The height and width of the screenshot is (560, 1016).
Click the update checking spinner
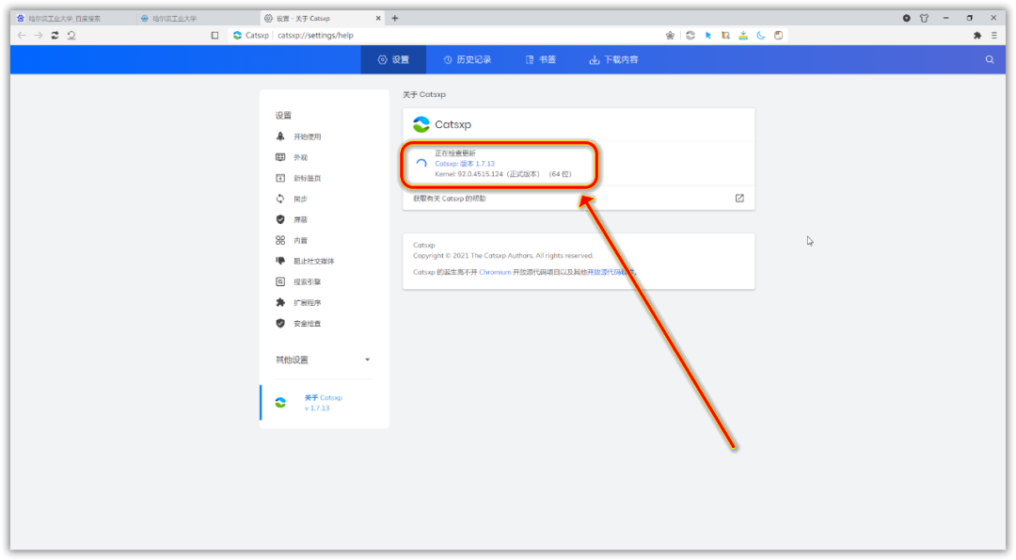(x=421, y=164)
